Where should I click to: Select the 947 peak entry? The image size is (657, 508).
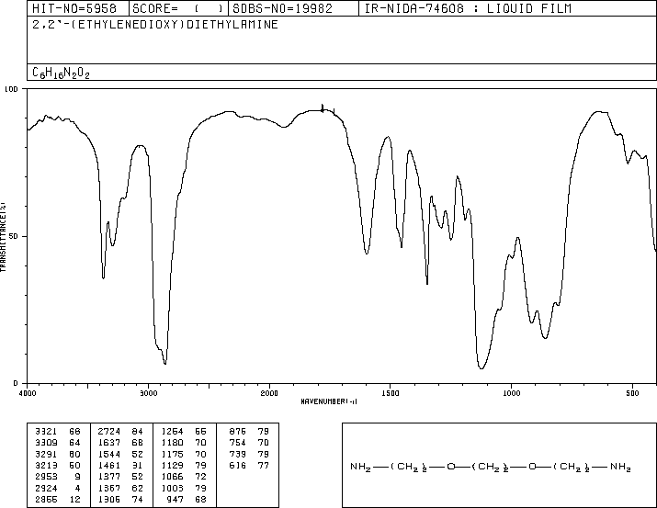[x=176, y=499]
